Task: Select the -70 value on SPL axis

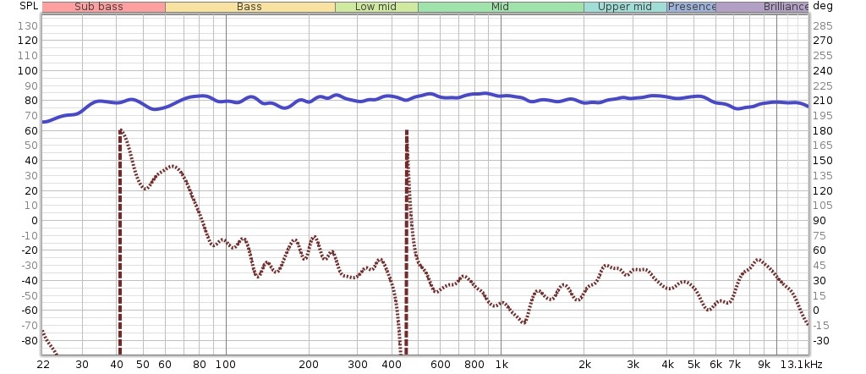Action: [28, 326]
